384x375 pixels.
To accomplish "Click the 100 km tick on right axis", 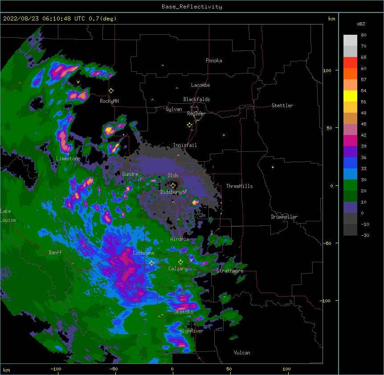I will coord(327,70).
